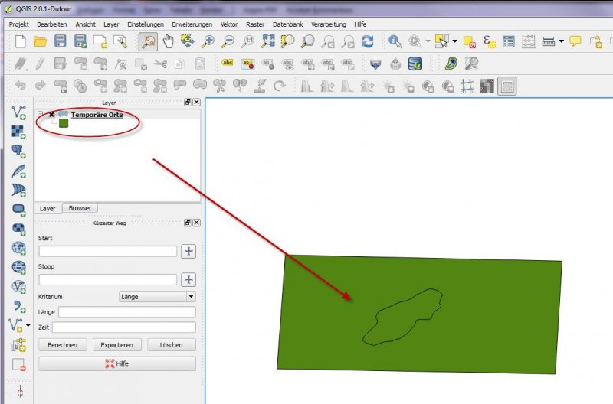This screenshot has height=404, width=613.
Task: Click the Save Project icon
Action: pyautogui.click(x=60, y=41)
